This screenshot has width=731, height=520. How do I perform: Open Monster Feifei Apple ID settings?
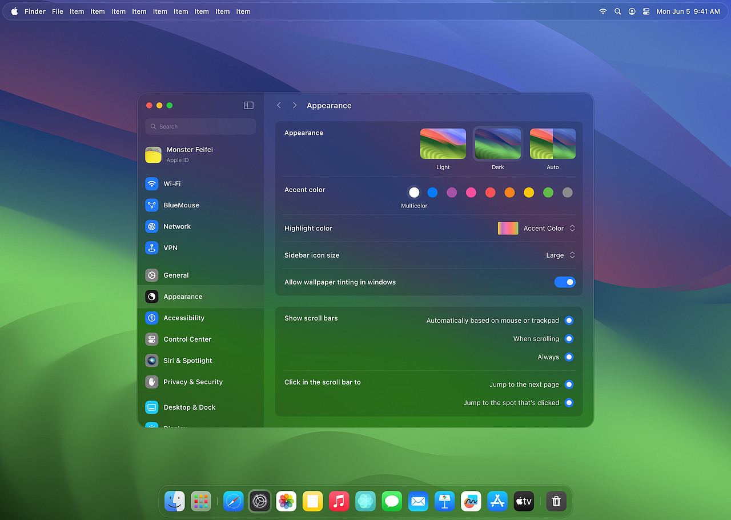(190, 154)
